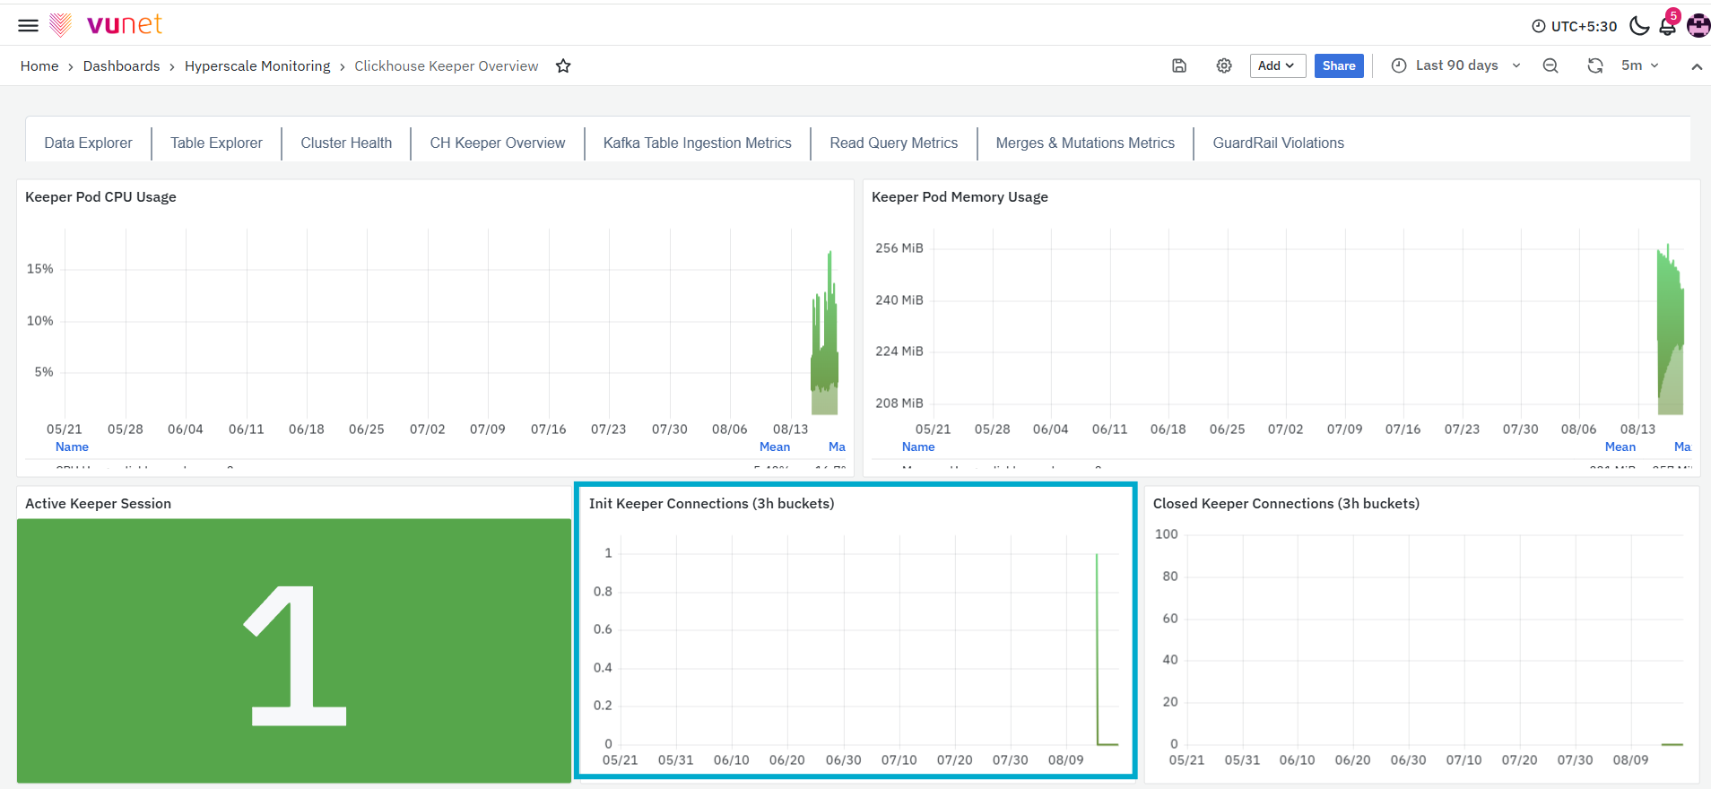Go to the Hyperscale Monitoring breadcrumb
The width and height of the screenshot is (1711, 789).
257,66
